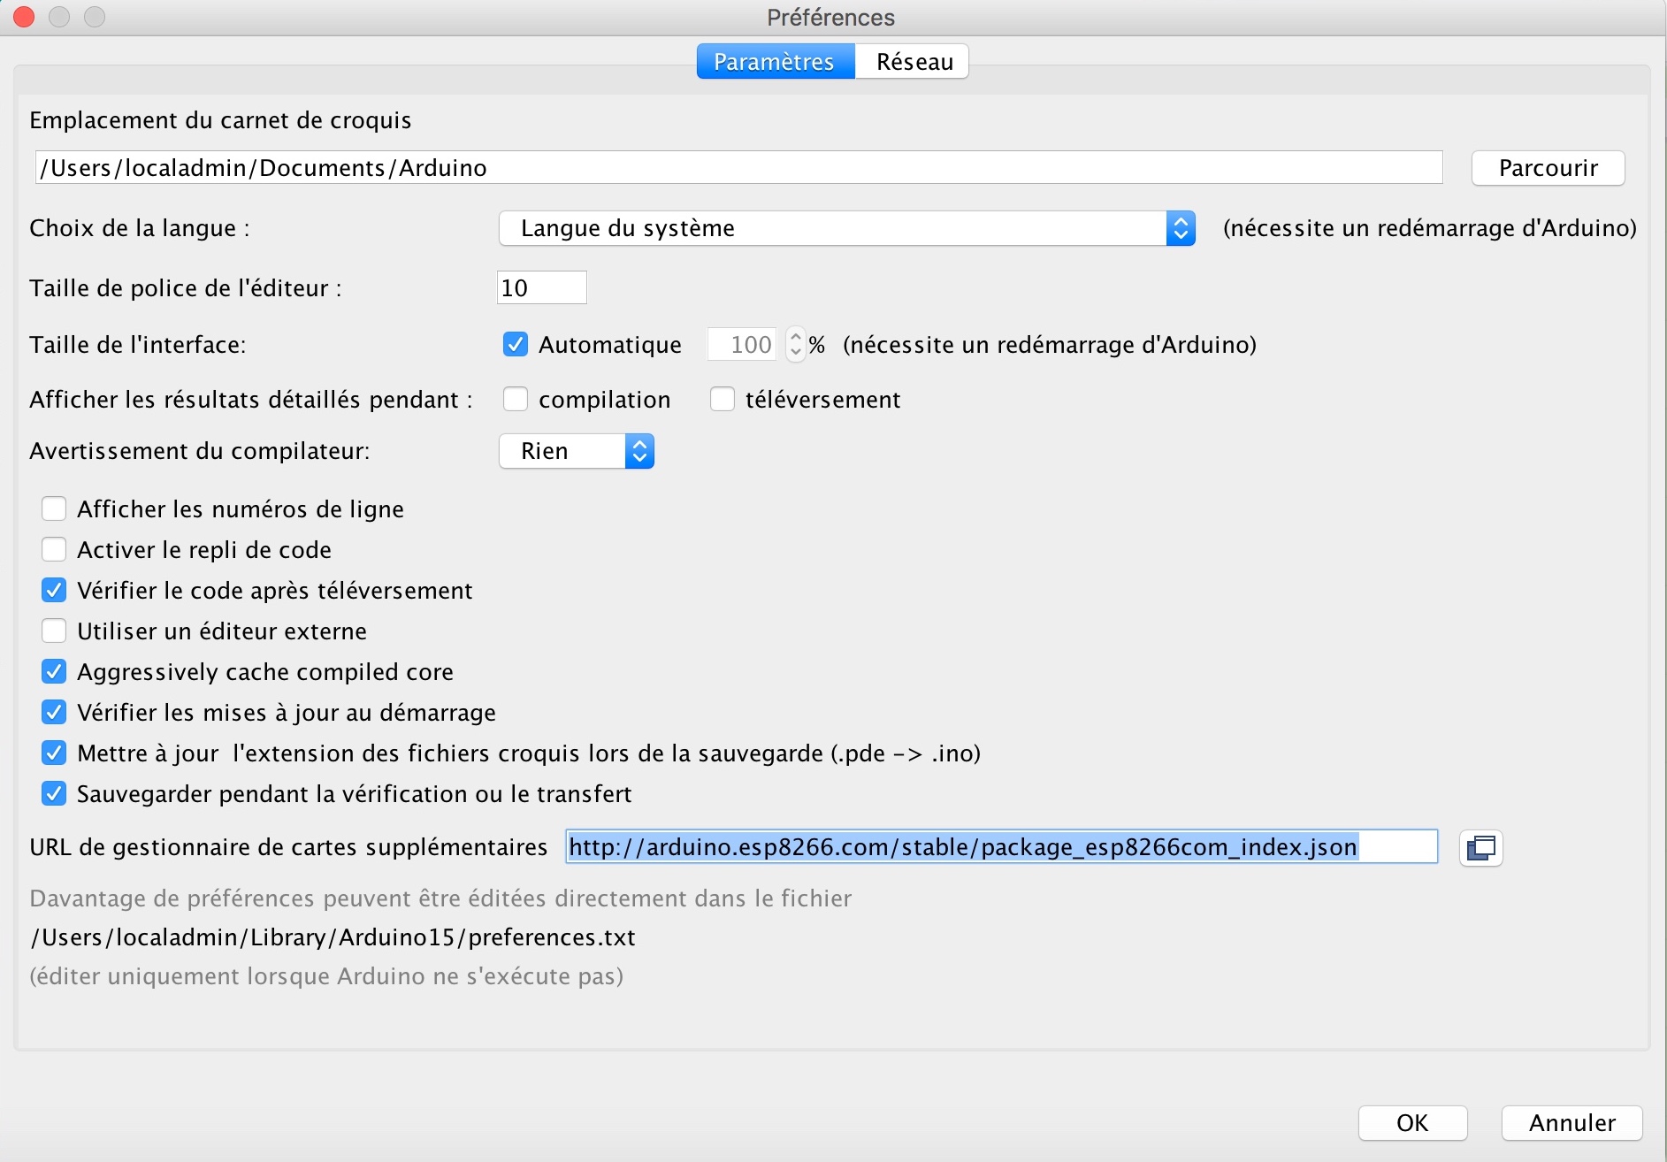The width and height of the screenshot is (1667, 1162).
Task: Switch to the Réseau tab
Action: click(914, 62)
